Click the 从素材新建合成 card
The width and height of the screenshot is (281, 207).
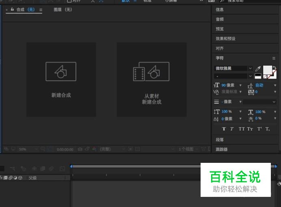[151, 79]
